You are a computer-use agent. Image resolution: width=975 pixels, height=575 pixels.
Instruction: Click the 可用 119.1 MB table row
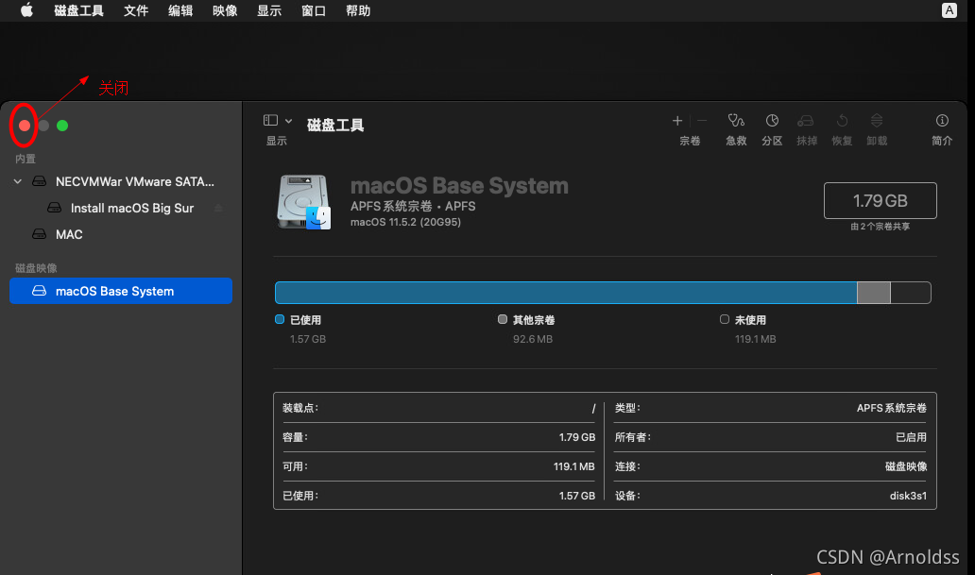[x=438, y=466]
